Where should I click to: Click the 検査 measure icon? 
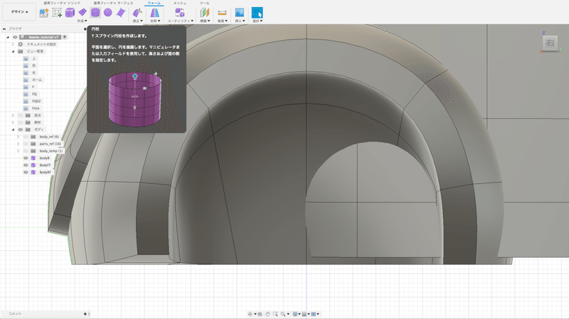222,13
